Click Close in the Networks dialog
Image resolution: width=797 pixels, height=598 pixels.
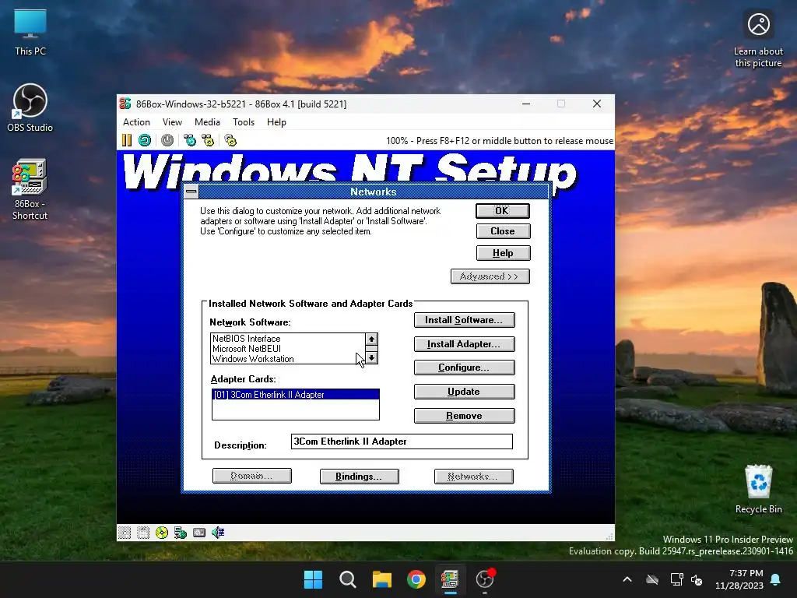(x=504, y=231)
